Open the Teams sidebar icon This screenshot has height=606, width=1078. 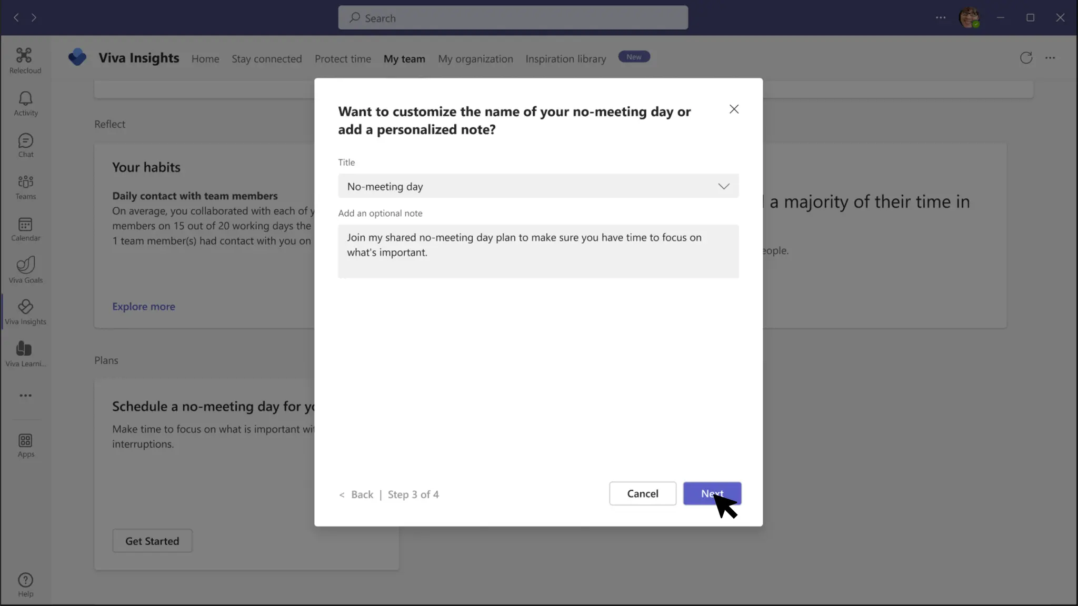[x=25, y=187]
